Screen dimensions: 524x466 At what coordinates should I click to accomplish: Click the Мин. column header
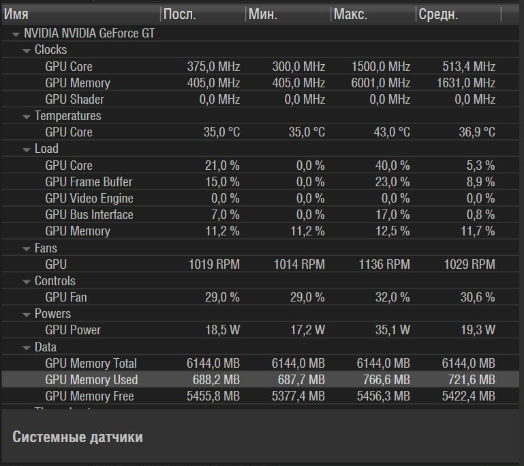click(288, 14)
